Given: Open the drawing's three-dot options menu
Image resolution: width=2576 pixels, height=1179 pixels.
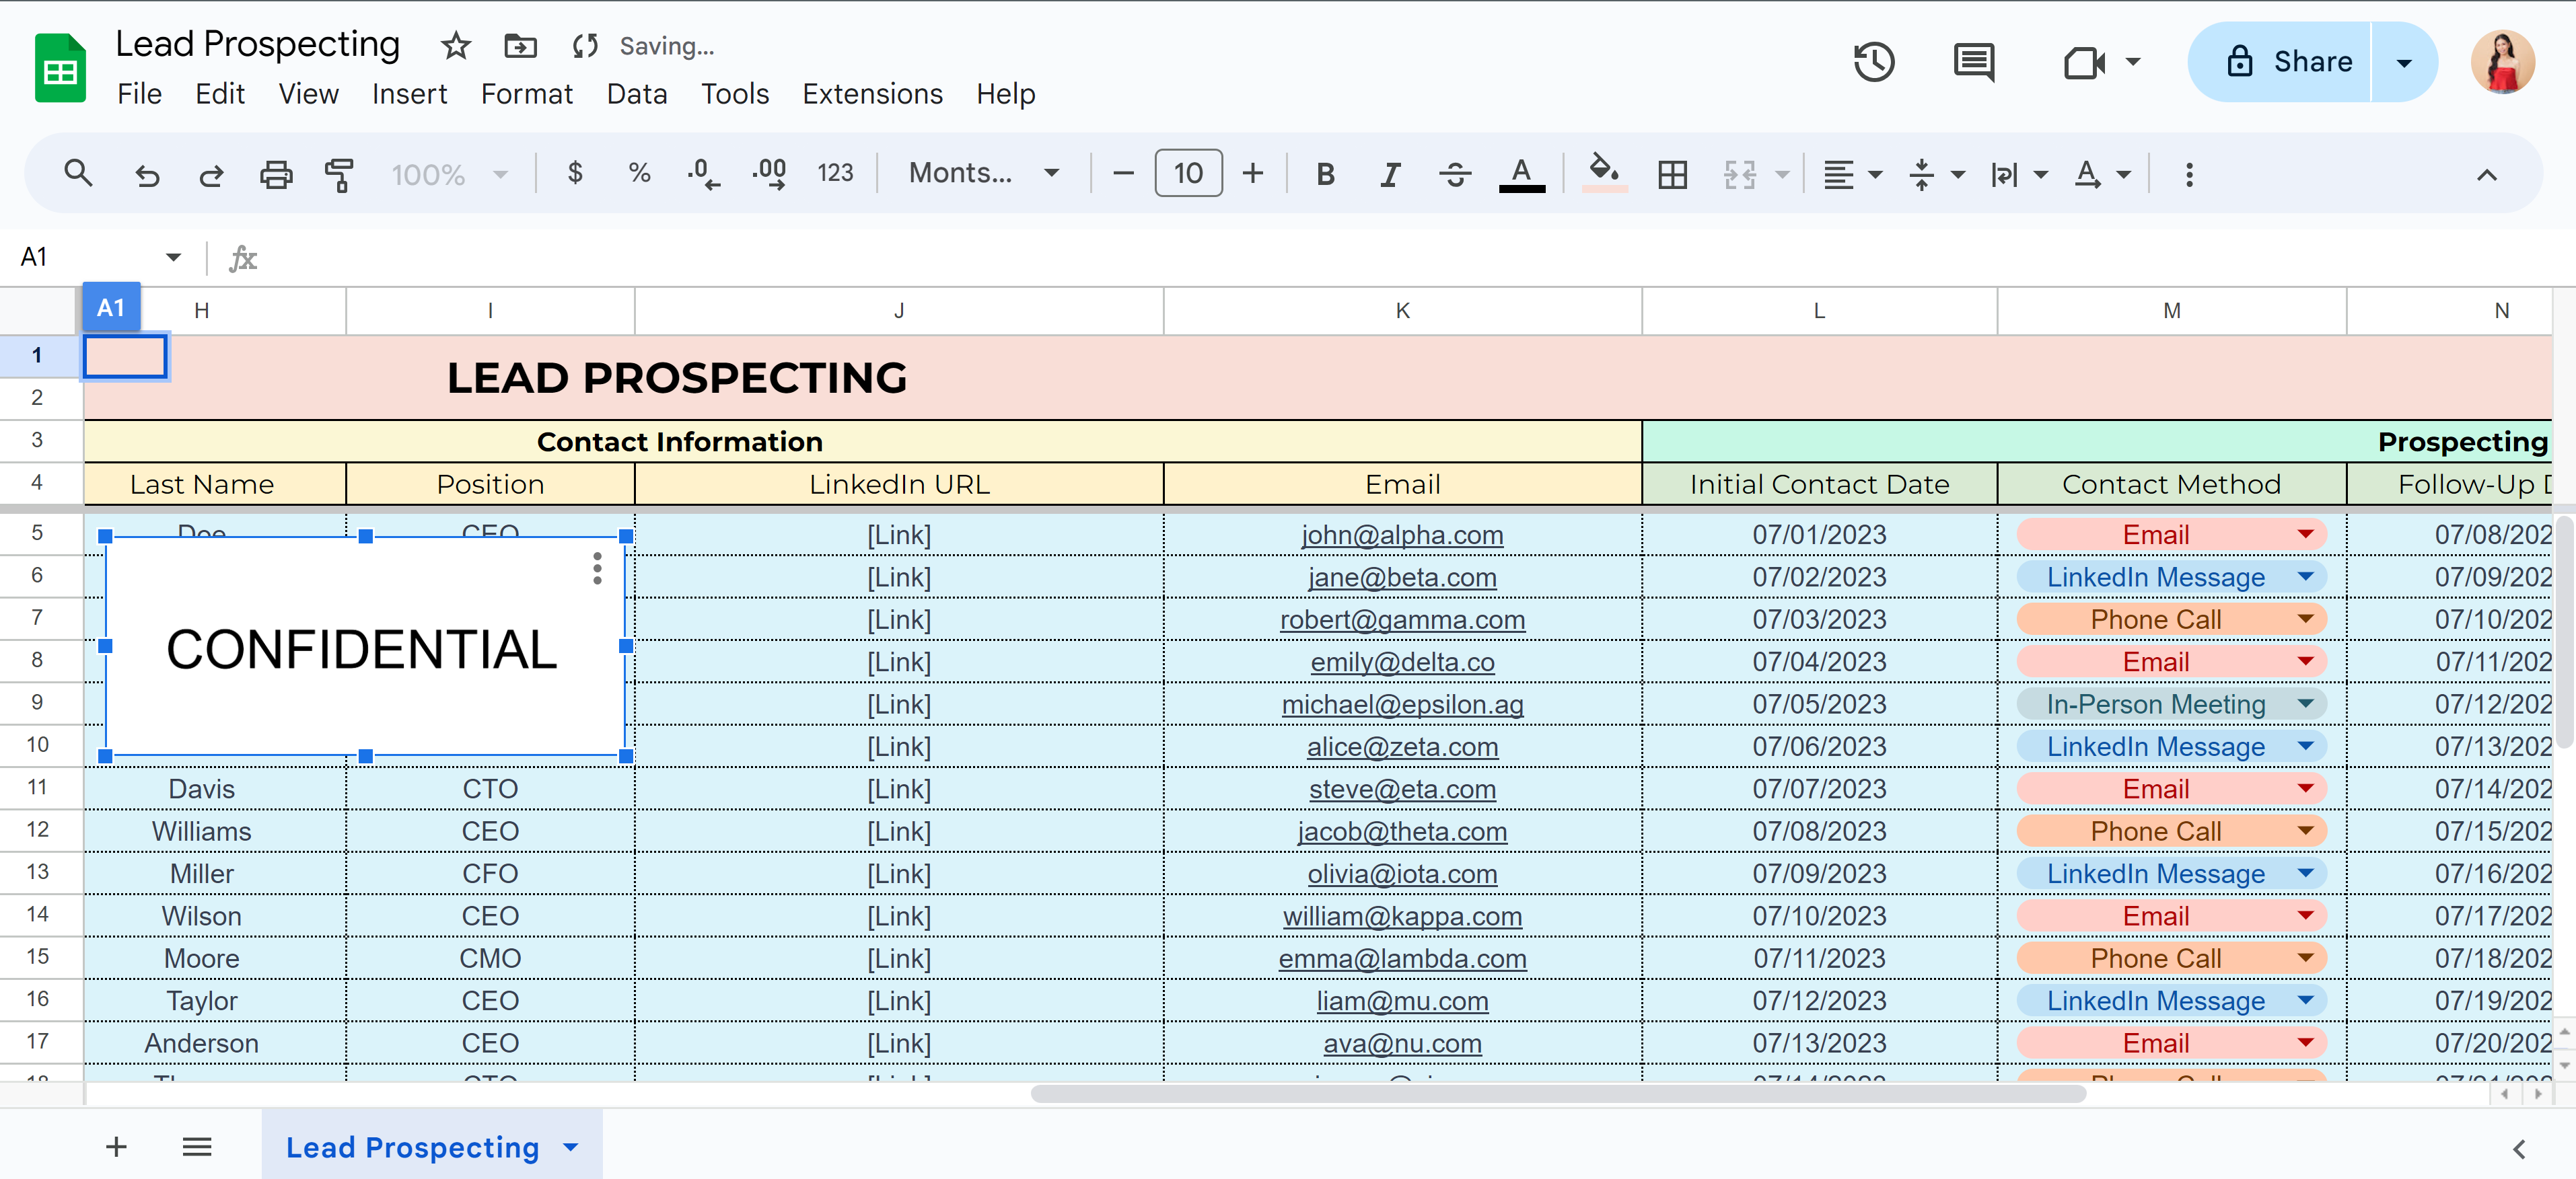Looking at the screenshot, I should point(597,568).
